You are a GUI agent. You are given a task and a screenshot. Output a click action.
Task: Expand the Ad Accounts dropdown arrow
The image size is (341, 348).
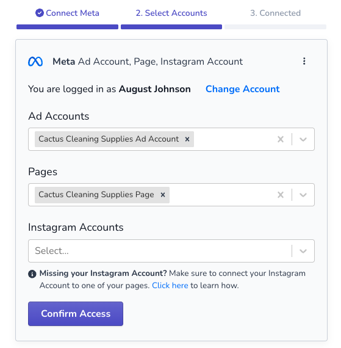(x=303, y=139)
